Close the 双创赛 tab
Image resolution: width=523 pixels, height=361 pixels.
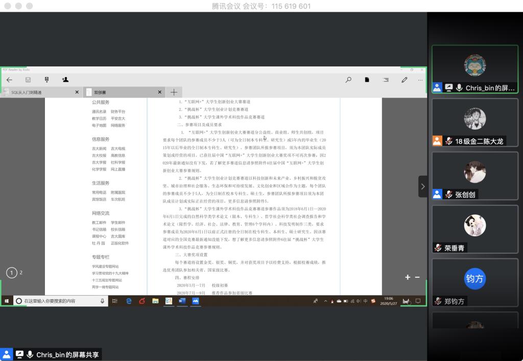[x=159, y=92]
